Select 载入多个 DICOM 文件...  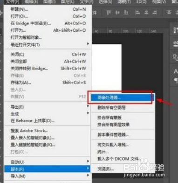(123, 159)
